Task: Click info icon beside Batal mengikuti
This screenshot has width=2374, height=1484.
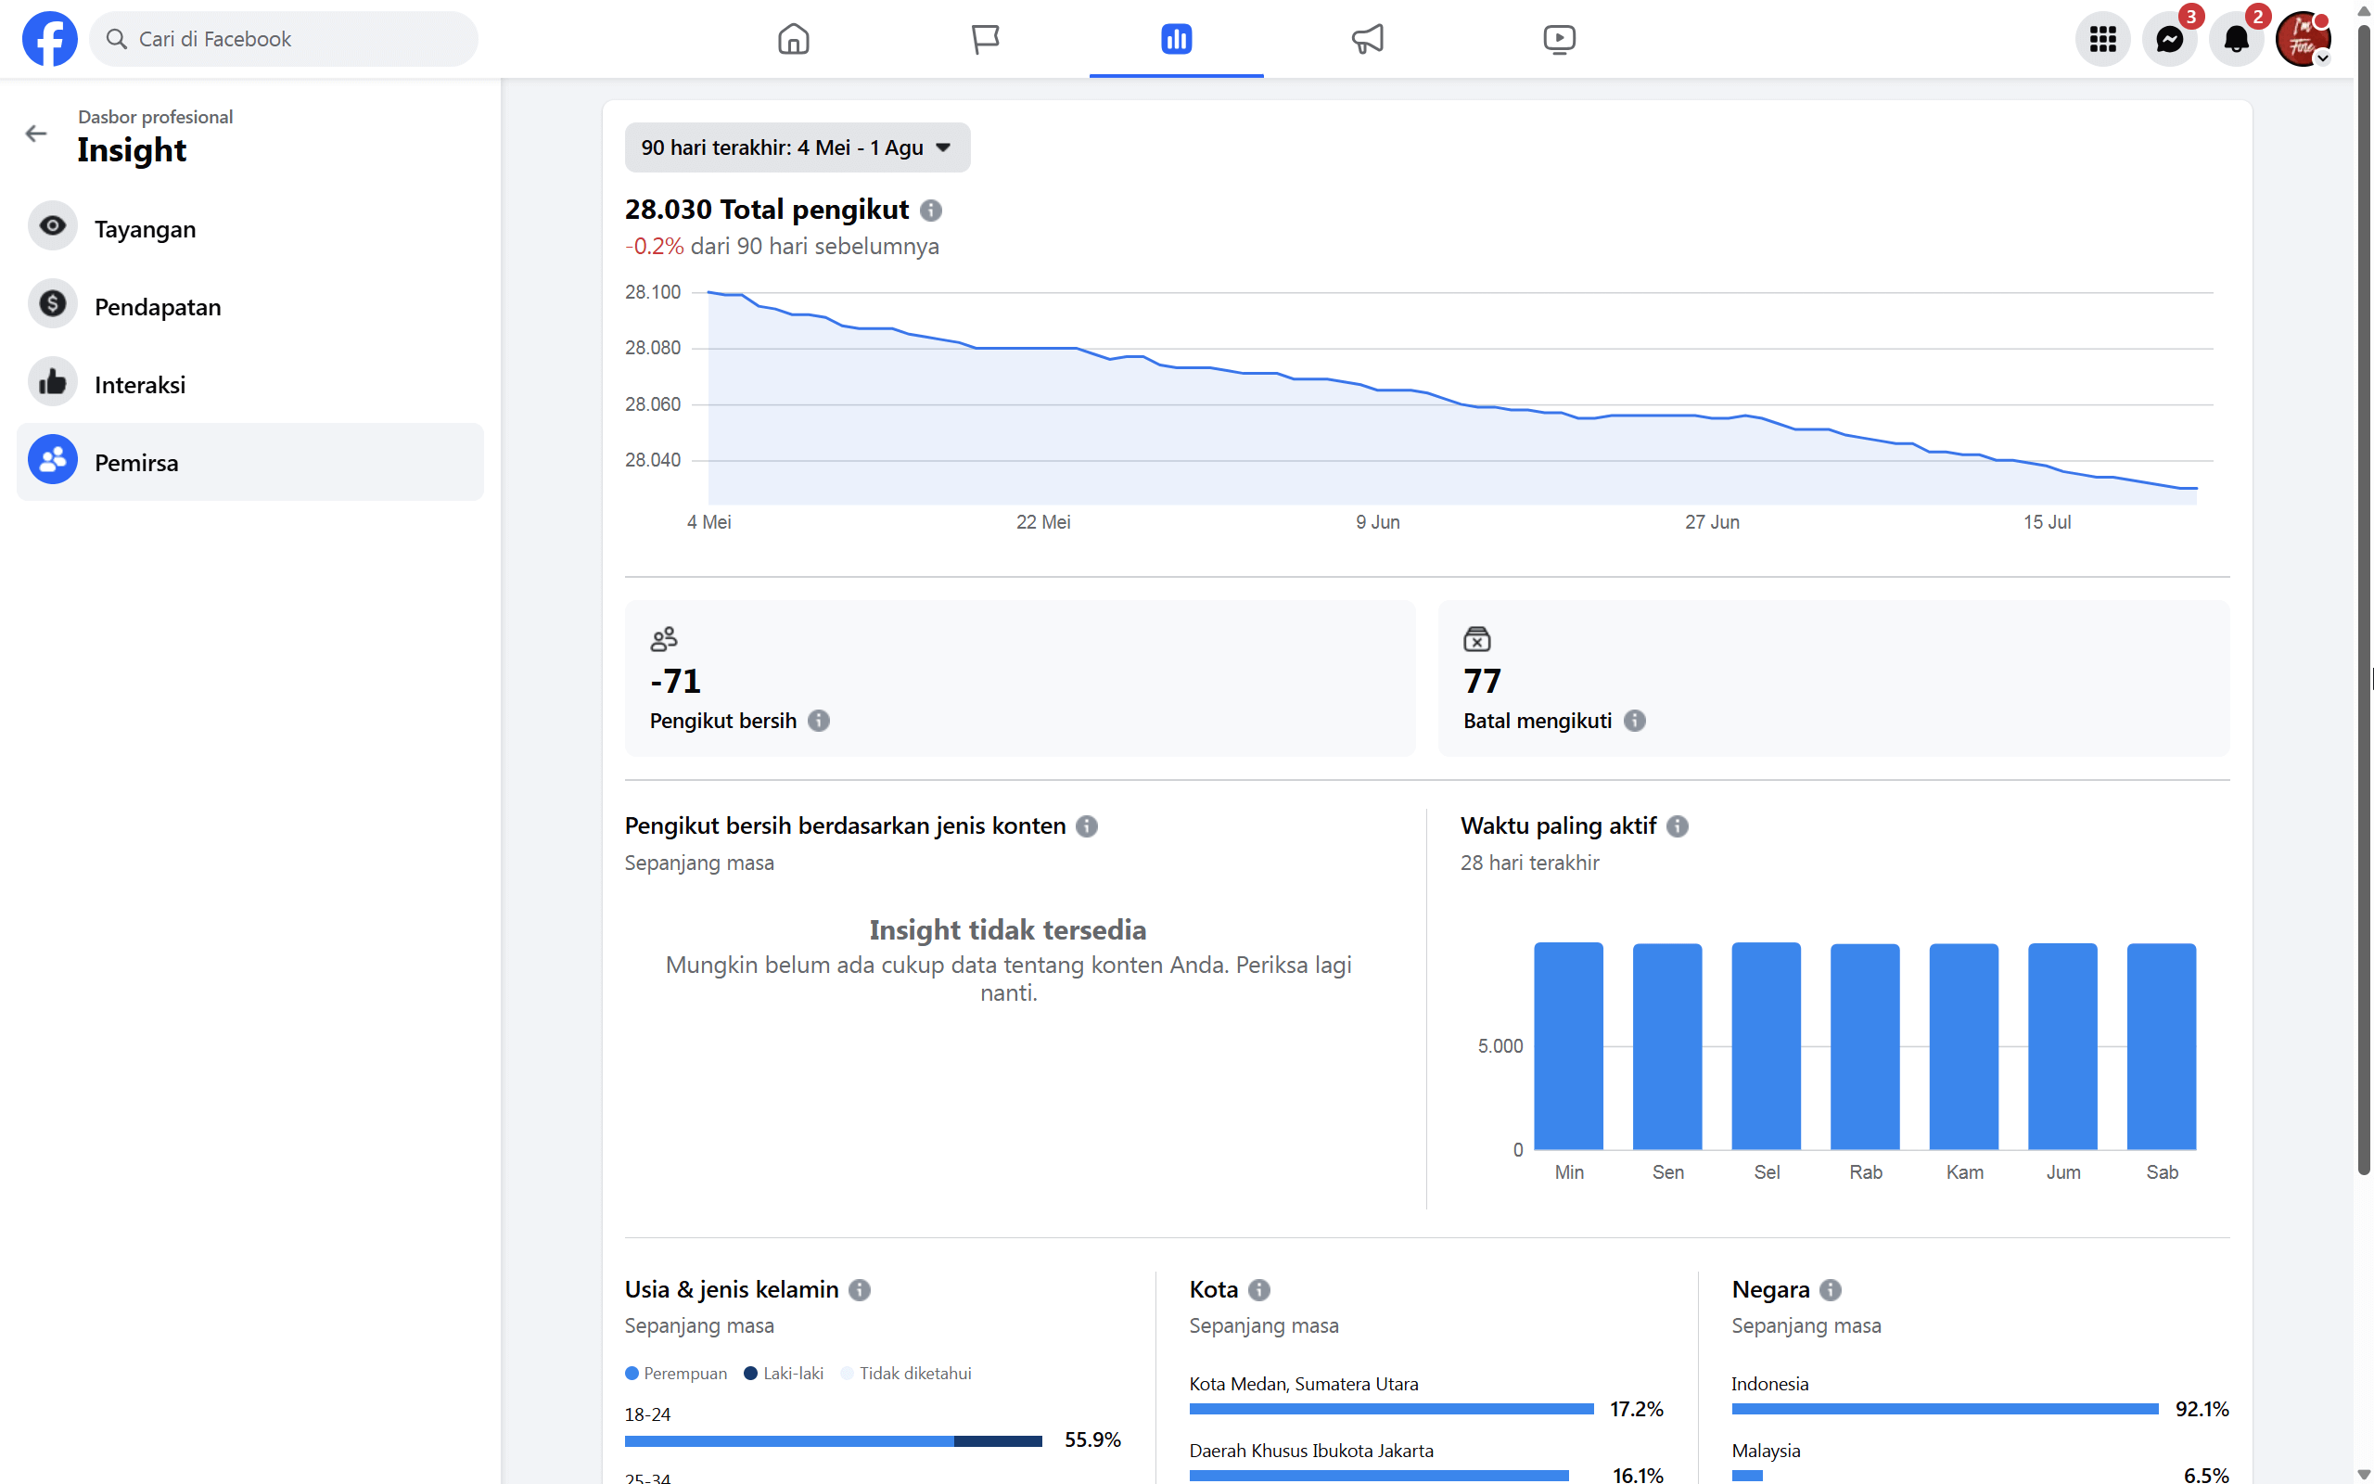Action: tap(1634, 722)
